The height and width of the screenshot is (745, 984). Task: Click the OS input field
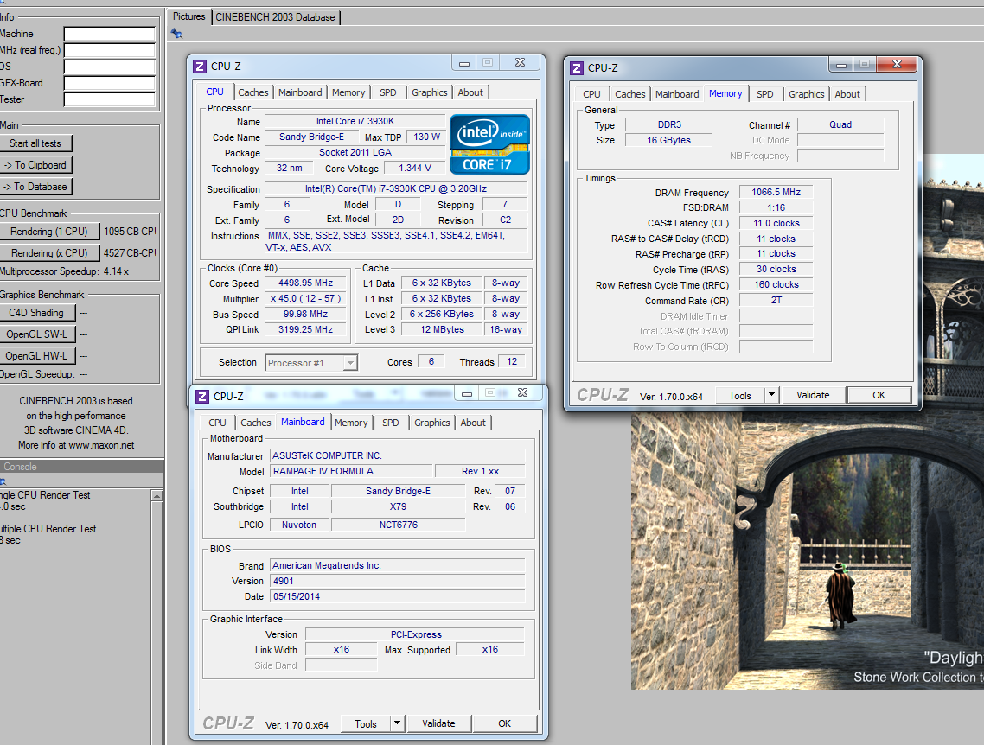(109, 67)
